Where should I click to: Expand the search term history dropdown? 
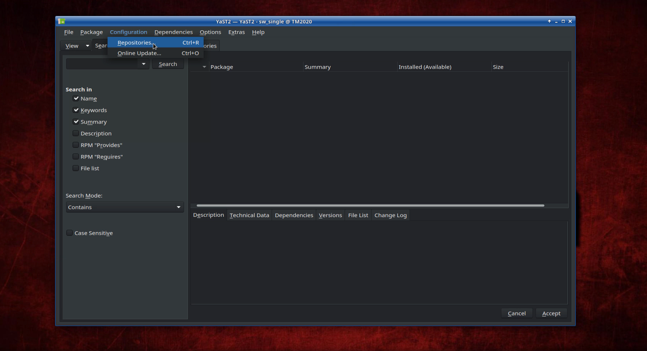pos(143,64)
